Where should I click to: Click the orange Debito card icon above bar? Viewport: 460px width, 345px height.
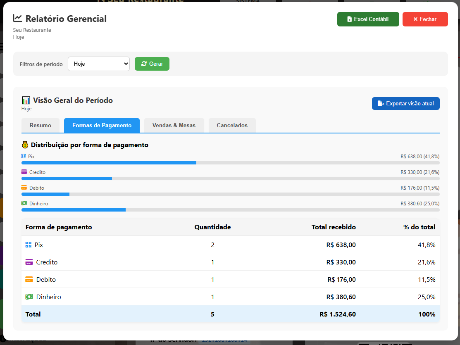pyautogui.click(x=24, y=188)
